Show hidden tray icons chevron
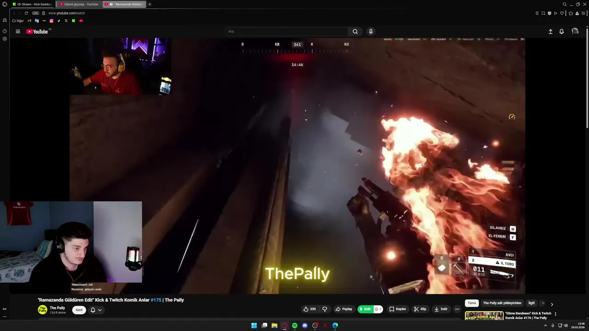This screenshot has width=589, height=331. (545, 325)
